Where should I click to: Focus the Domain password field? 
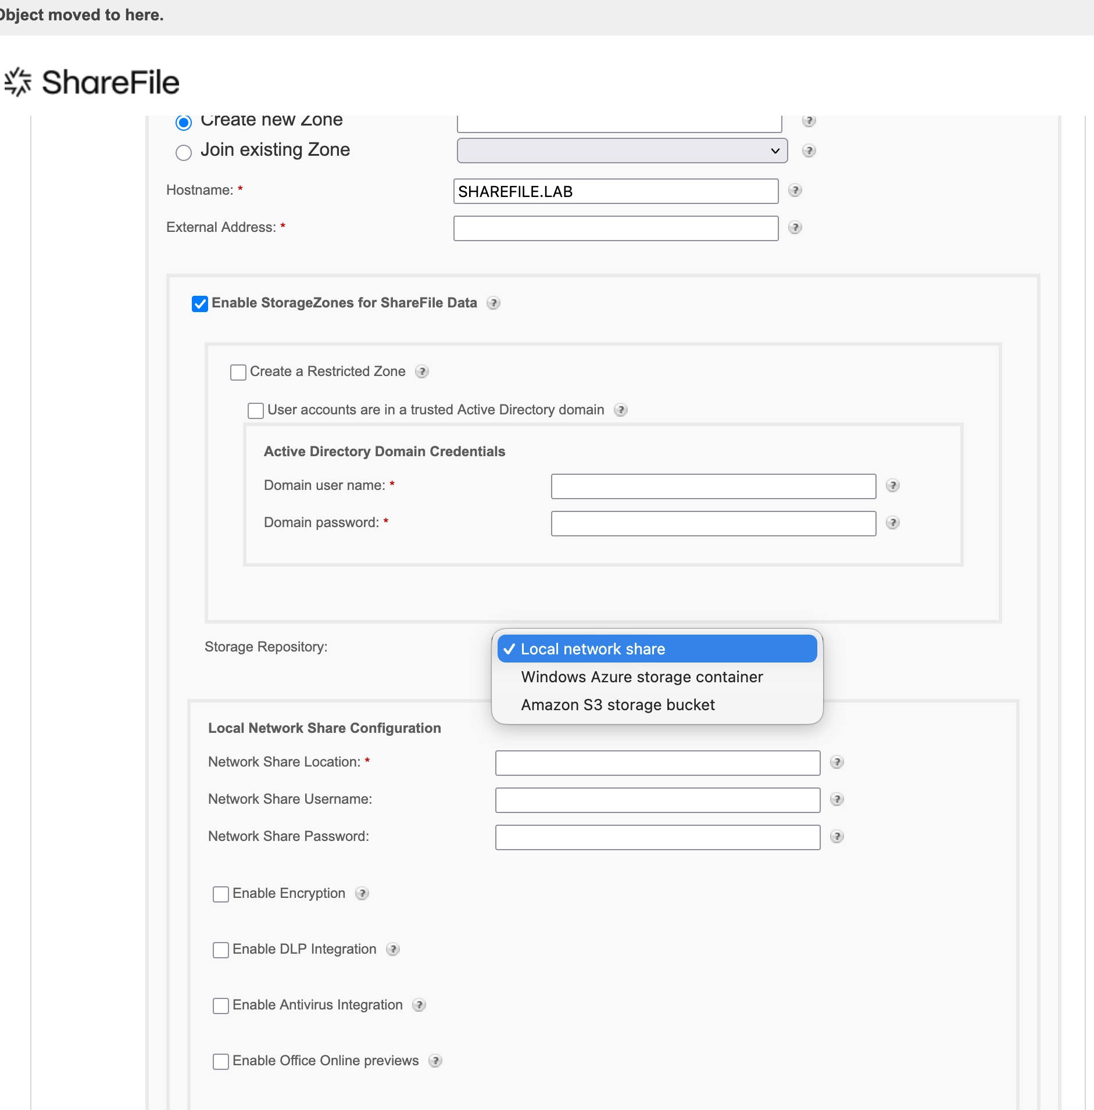714,524
